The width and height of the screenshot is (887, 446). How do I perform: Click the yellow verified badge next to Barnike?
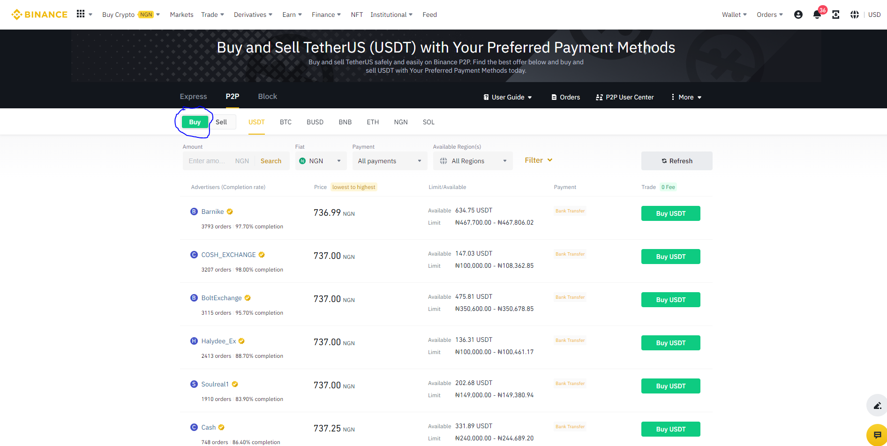(x=230, y=212)
